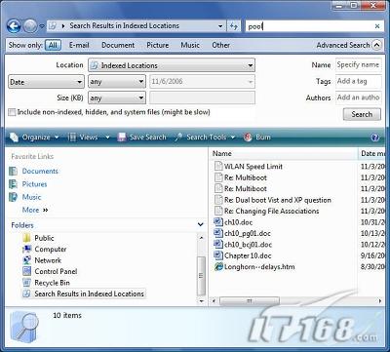Clear the search box with the X icon
The height and width of the screenshot is (352, 390).
coord(377,26)
